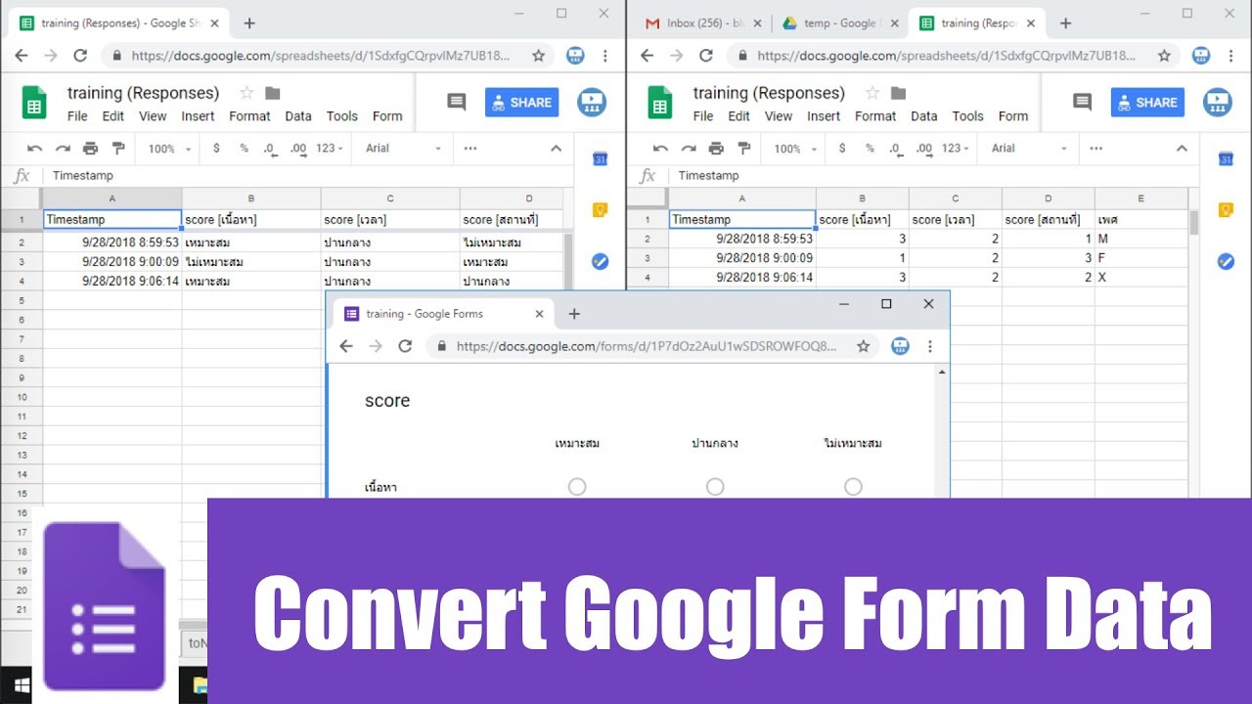This screenshot has height=704, width=1252.
Task: Click SHARE button in left Sheets window
Action: pyautogui.click(x=521, y=102)
